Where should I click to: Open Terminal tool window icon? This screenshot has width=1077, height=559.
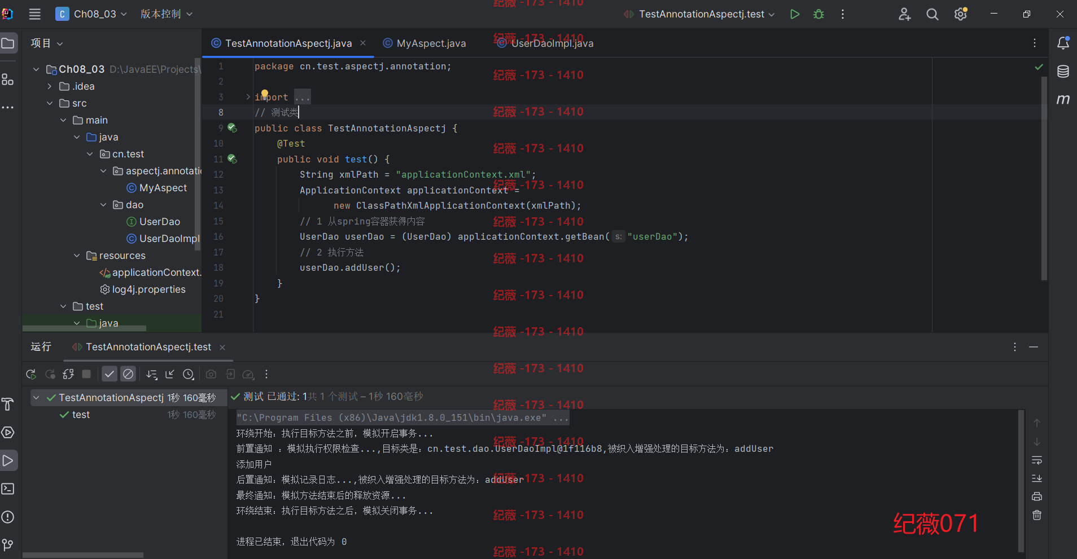(8, 488)
